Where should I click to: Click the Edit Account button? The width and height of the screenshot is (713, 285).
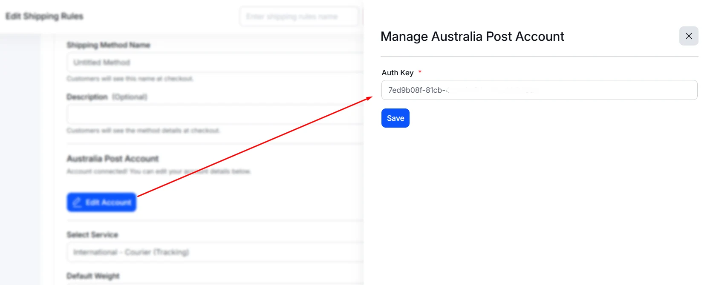tap(101, 202)
